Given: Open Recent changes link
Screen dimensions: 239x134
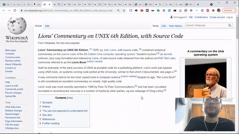Looking at the screenshot, I should click(13, 93).
